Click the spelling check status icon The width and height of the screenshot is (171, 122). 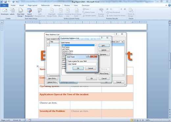[x=25, y=120]
